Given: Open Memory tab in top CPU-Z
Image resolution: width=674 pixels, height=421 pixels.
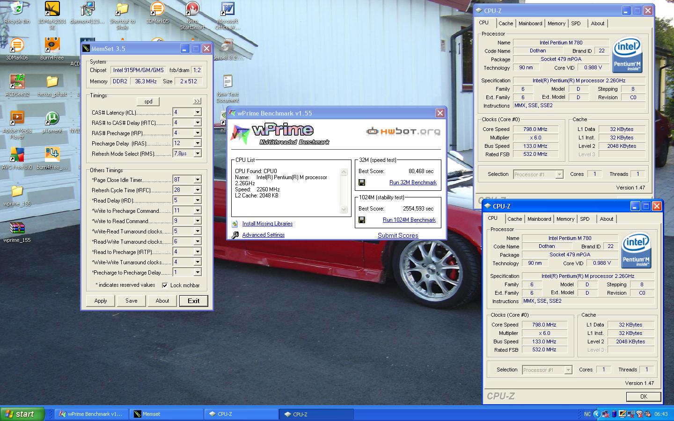Looking at the screenshot, I should tap(557, 23).
